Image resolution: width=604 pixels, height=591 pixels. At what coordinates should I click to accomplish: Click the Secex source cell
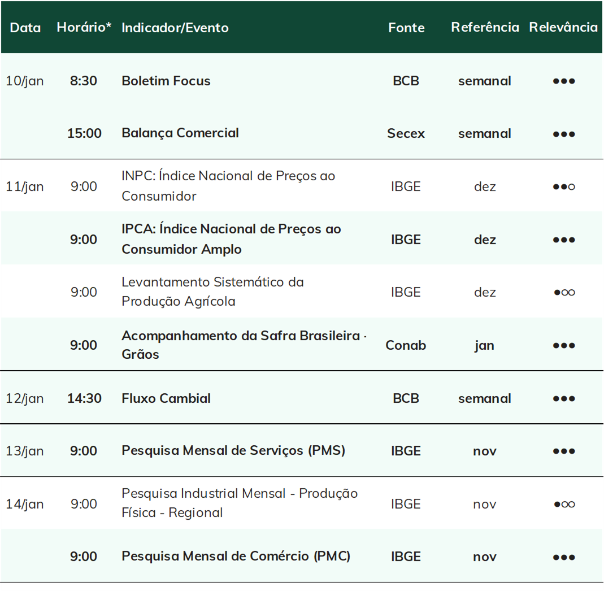coord(406,134)
